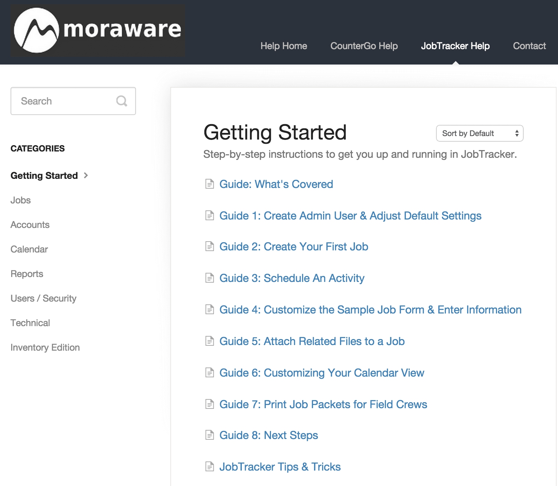The height and width of the screenshot is (486, 558).
Task: Click document icon next to Guide 3
Action: [x=210, y=278]
